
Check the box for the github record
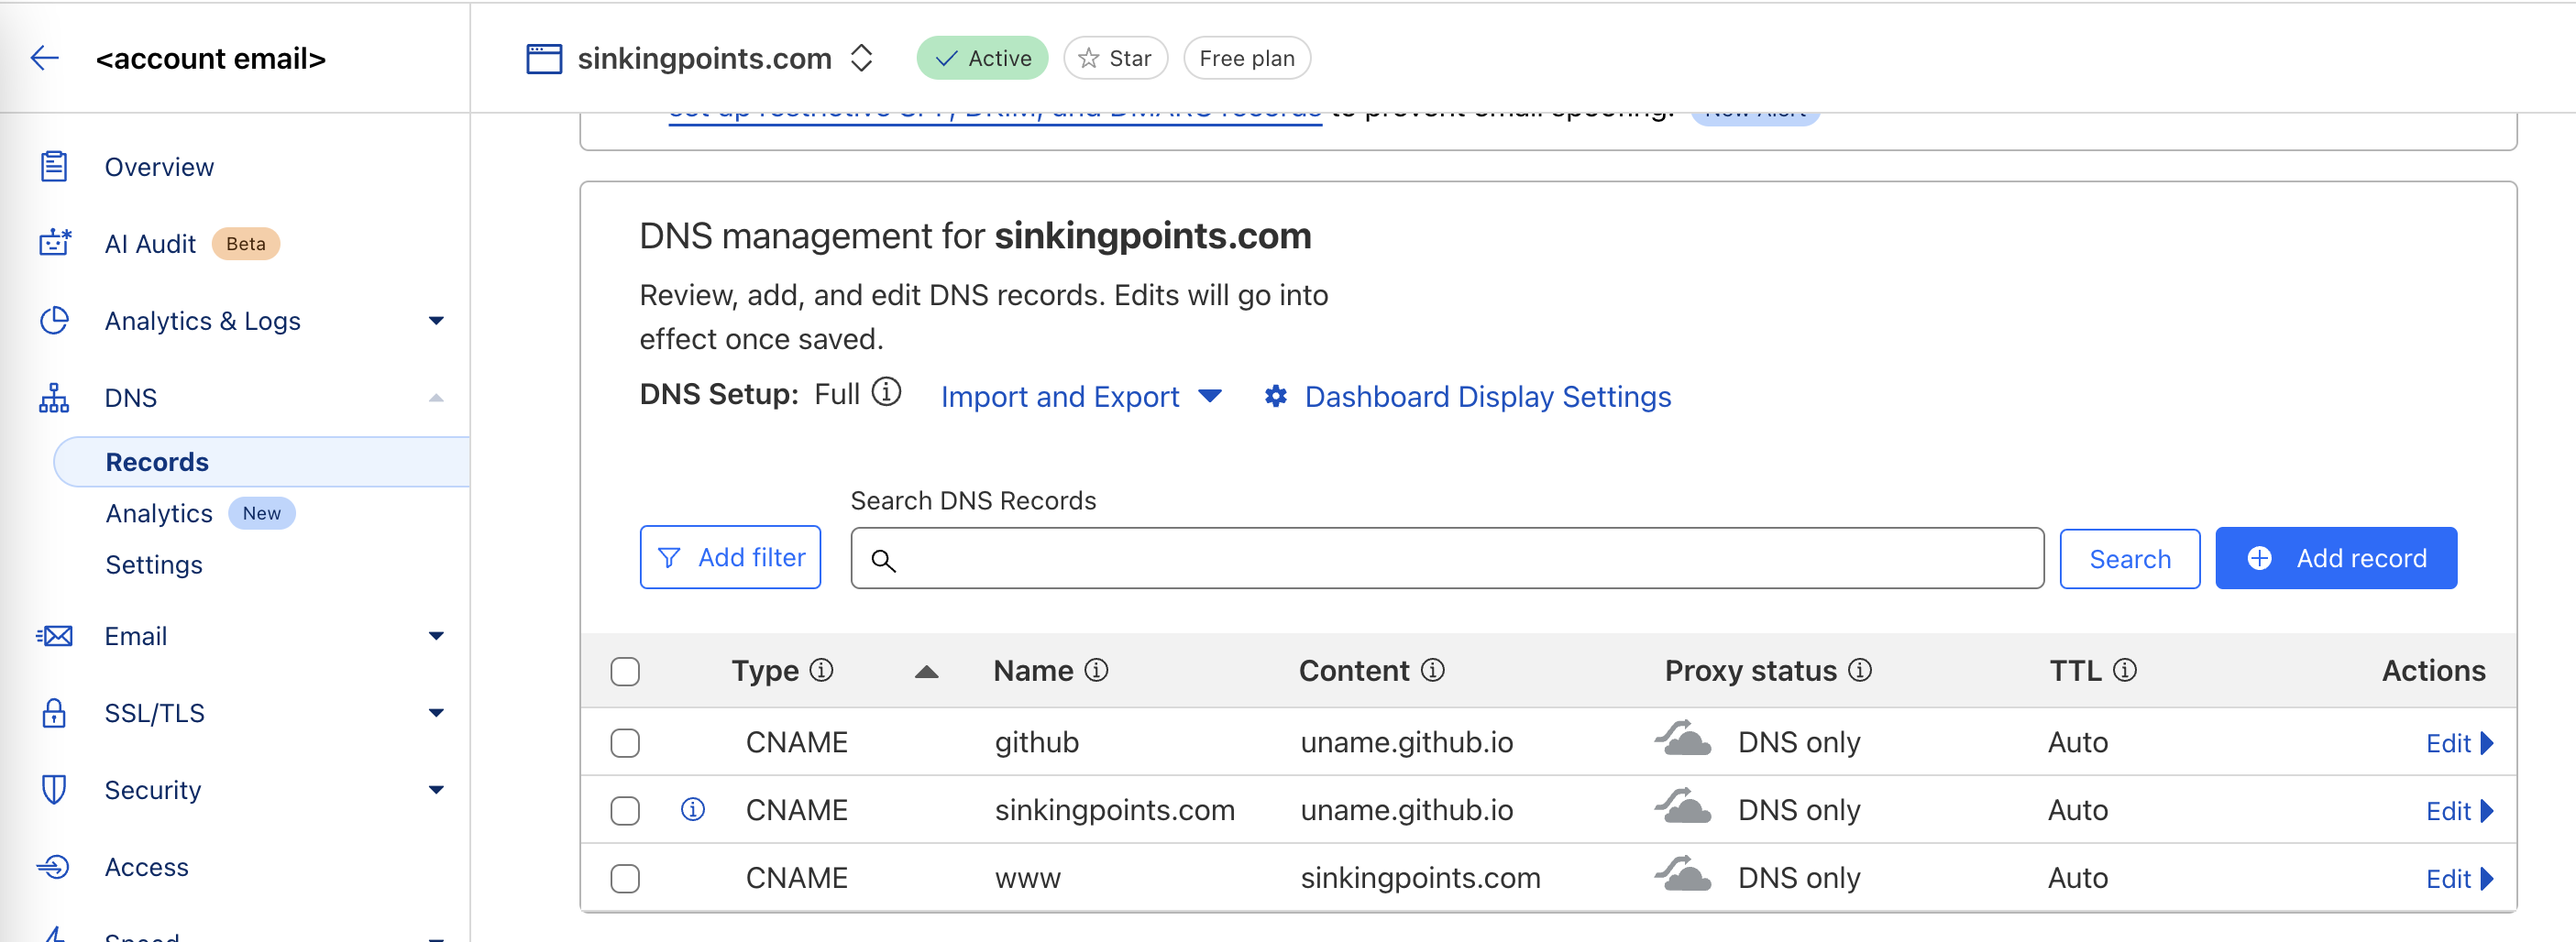pyautogui.click(x=625, y=743)
